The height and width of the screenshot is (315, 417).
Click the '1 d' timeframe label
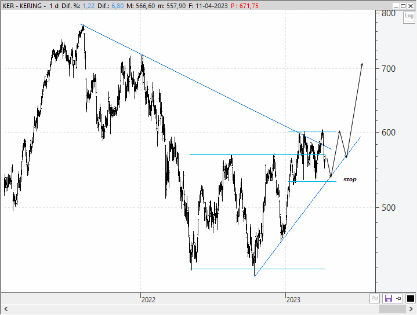pos(54,6)
